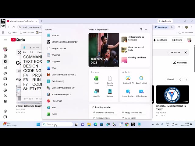Image resolution: width=195 pixels, height=146 pixels.
Task: Open Image Creator AI tool
Action: point(128,93)
